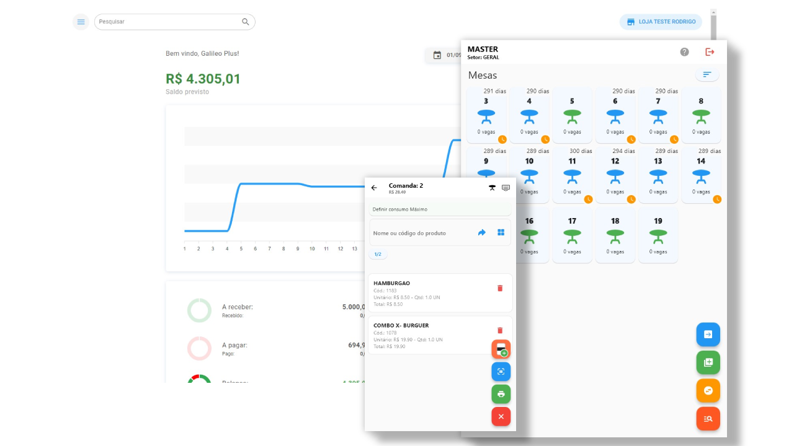
Task: Select free table 17
Action: pyautogui.click(x=572, y=235)
